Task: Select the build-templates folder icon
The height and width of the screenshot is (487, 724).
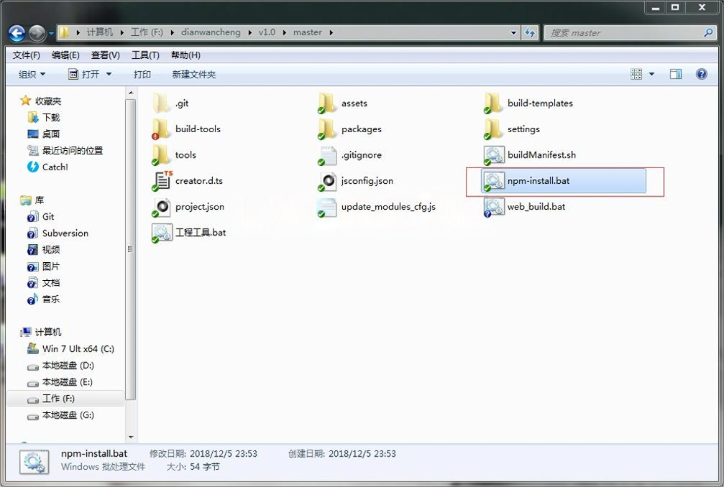Action: pyautogui.click(x=493, y=103)
